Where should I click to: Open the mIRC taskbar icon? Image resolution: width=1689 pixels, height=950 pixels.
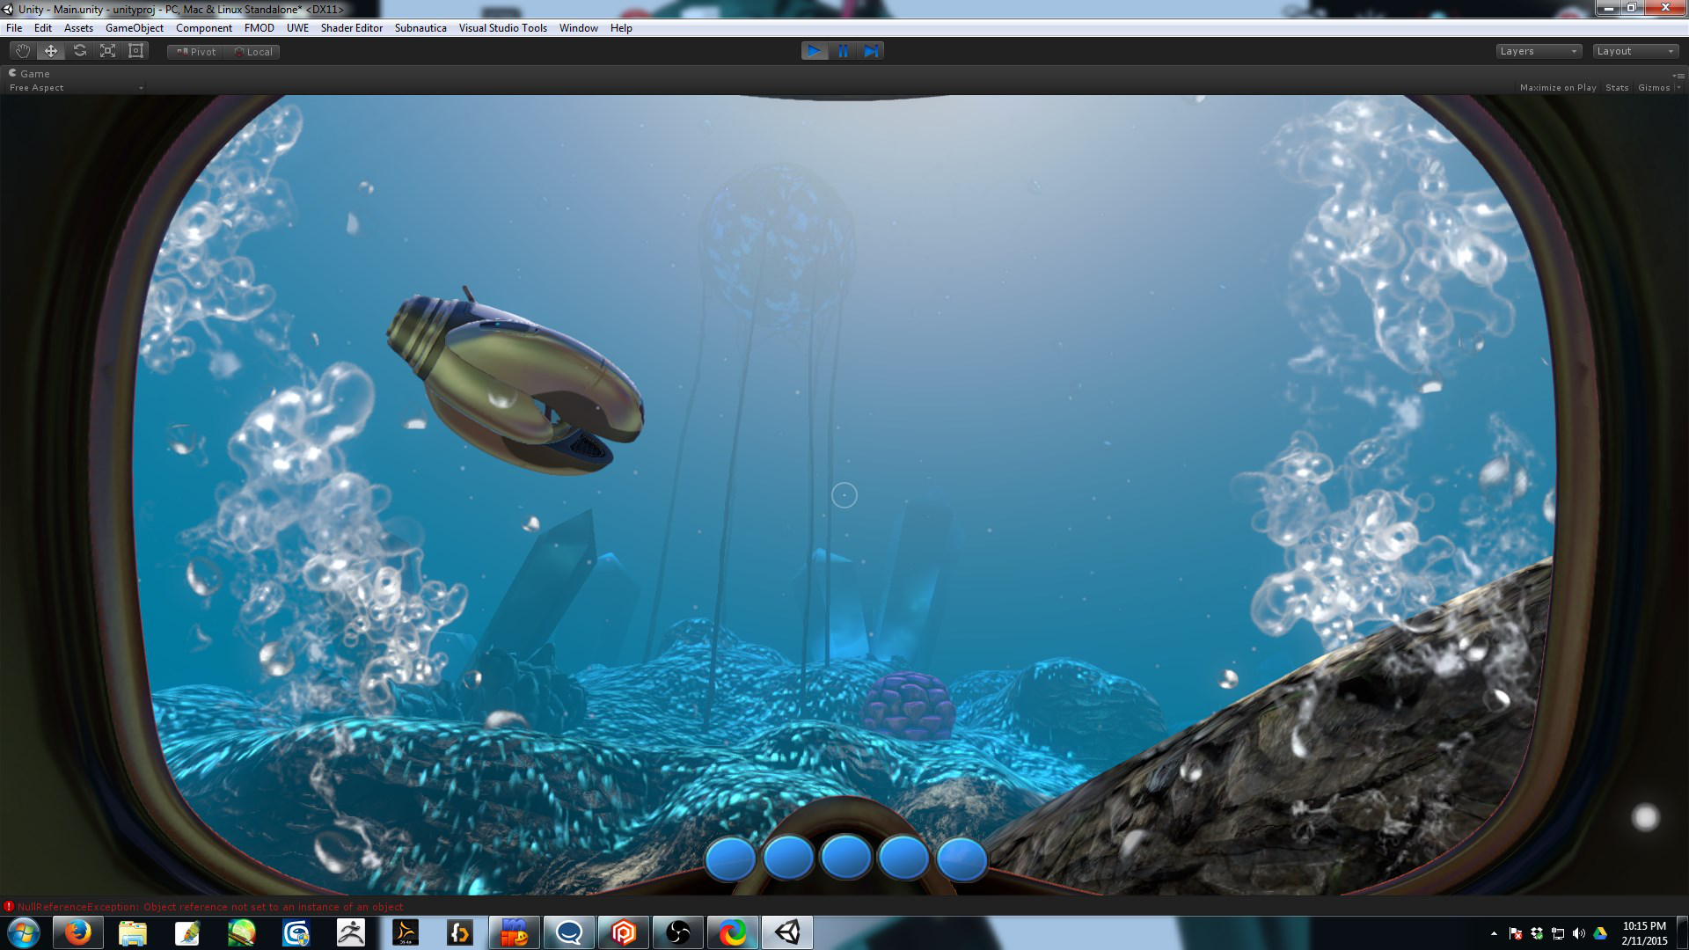click(x=515, y=932)
